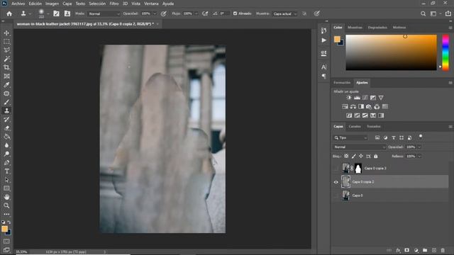This screenshot has width=454, height=255.
Task: Click the share icon at top right
Action: pyautogui.click(x=448, y=13)
